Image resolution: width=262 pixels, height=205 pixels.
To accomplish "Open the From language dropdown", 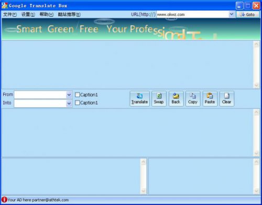I will click(x=69, y=95).
